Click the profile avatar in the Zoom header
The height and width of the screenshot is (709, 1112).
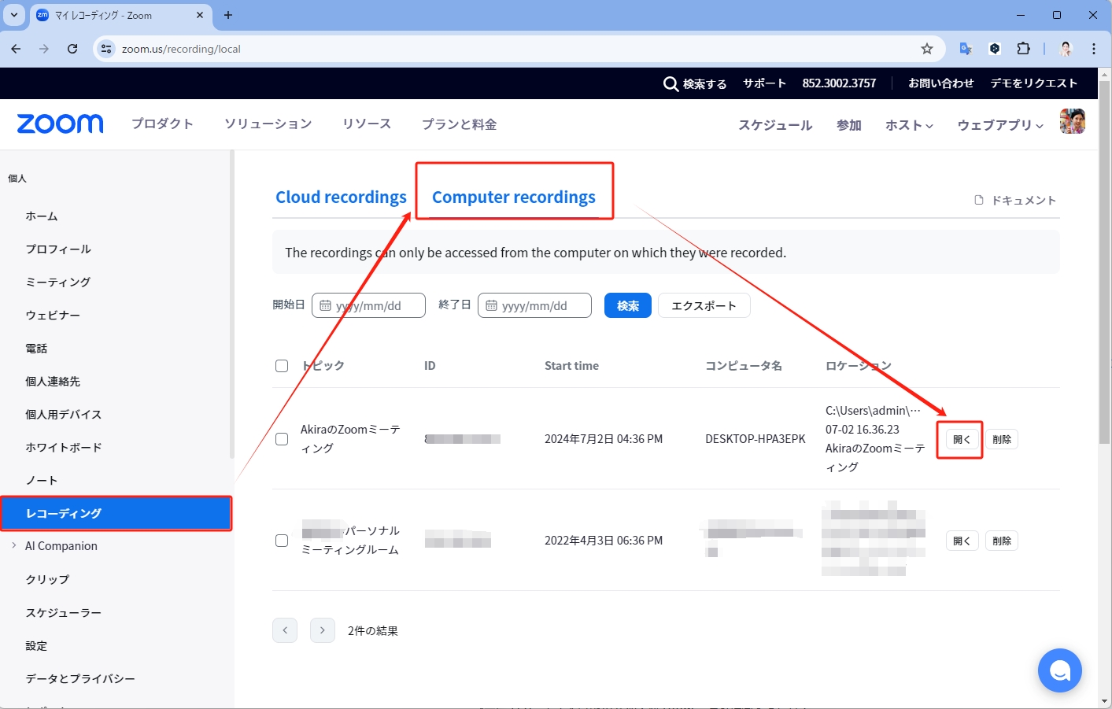point(1072,121)
